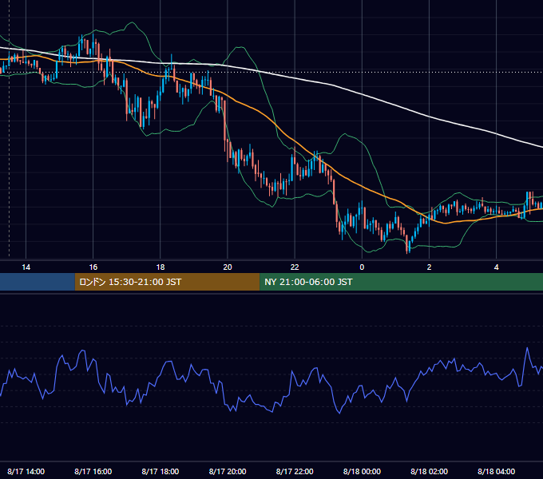Click the 8/17 16:00 time label
Viewport: 543px width, 479px height.
coord(93,471)
